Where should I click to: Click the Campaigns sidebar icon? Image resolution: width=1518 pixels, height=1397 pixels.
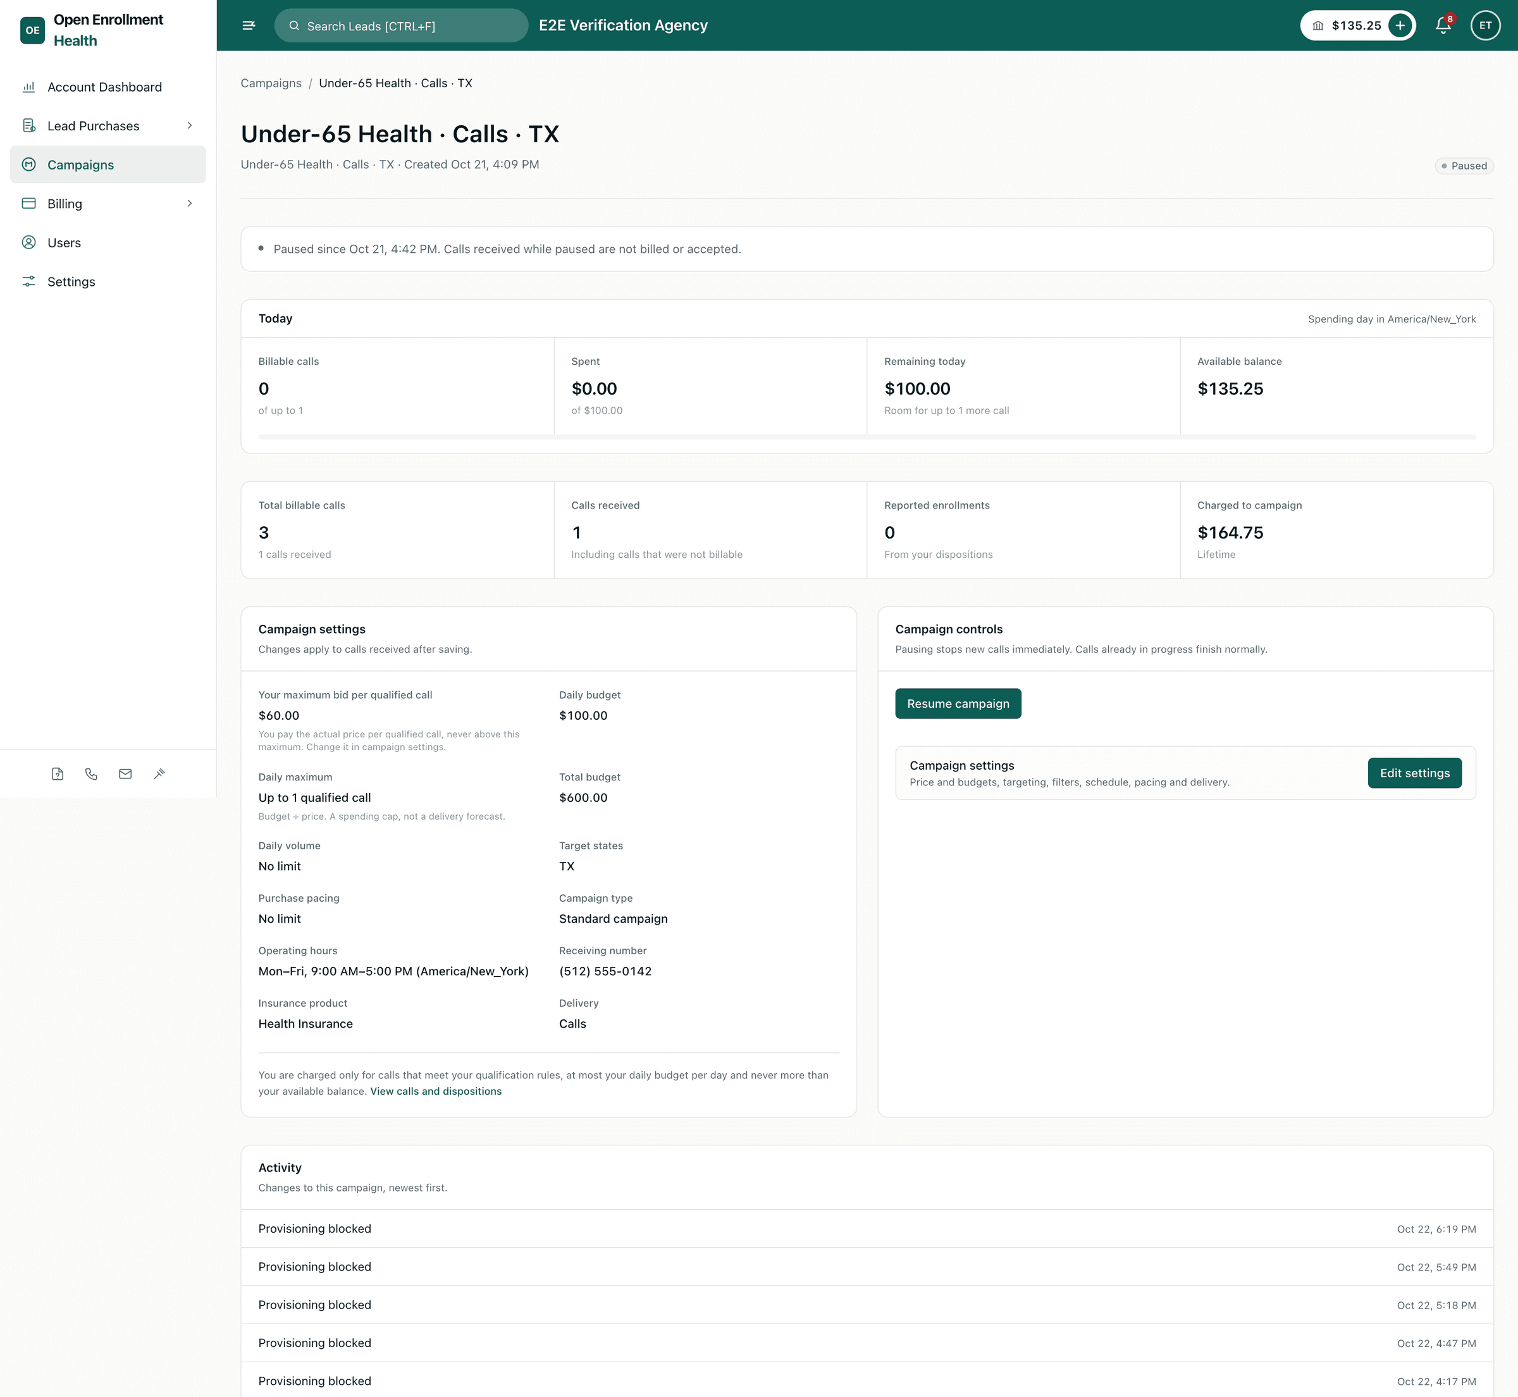coord(28,164)
